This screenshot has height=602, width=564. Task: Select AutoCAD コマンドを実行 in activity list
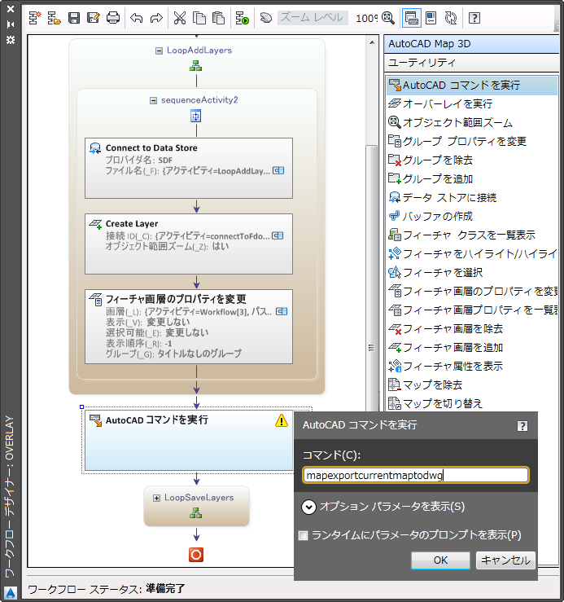pos(472,86)
